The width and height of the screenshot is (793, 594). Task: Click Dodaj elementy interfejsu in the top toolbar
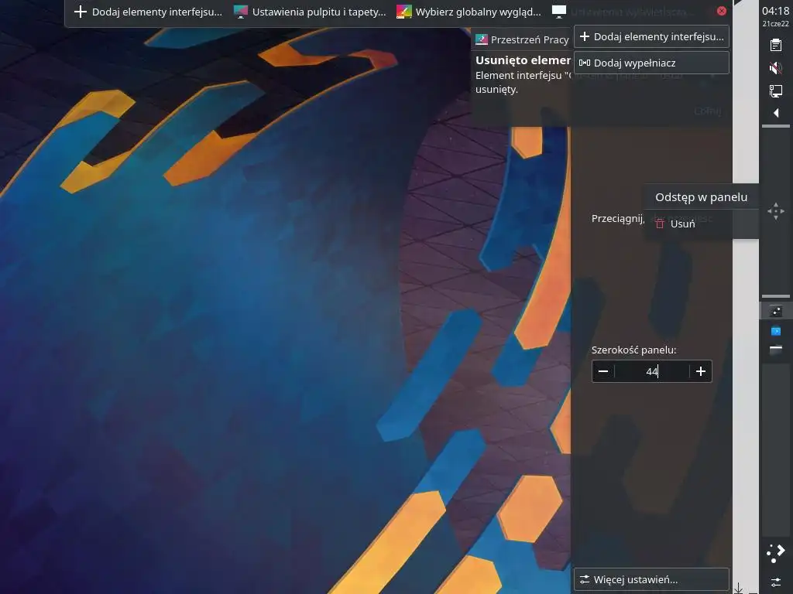(x=148, y=12)
